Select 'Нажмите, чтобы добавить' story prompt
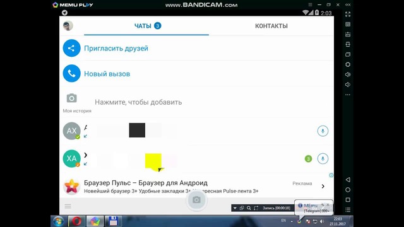The width and height of the screenshot is (404, 227). [138, 102]
